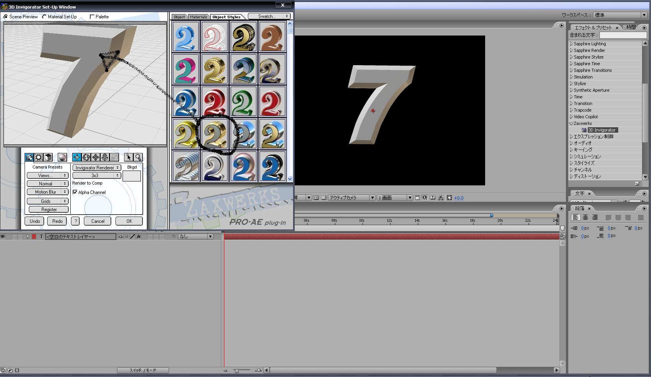Click the material sphere icon
651x377 pixels.
pos(62,157)
